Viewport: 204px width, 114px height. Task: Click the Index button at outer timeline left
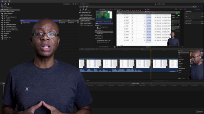(x=4, y=83)
